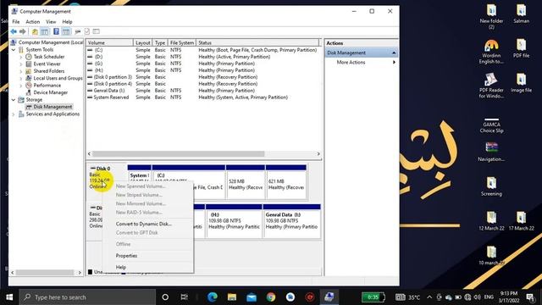Expand the Task Scheduler node
The width and height of the screenshot is (542, 305).
[x=21, y=57]
